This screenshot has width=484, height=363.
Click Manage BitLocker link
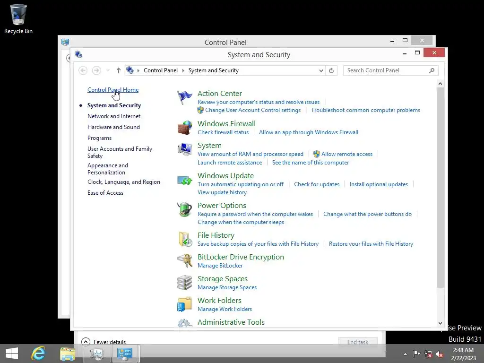point(220,266)
